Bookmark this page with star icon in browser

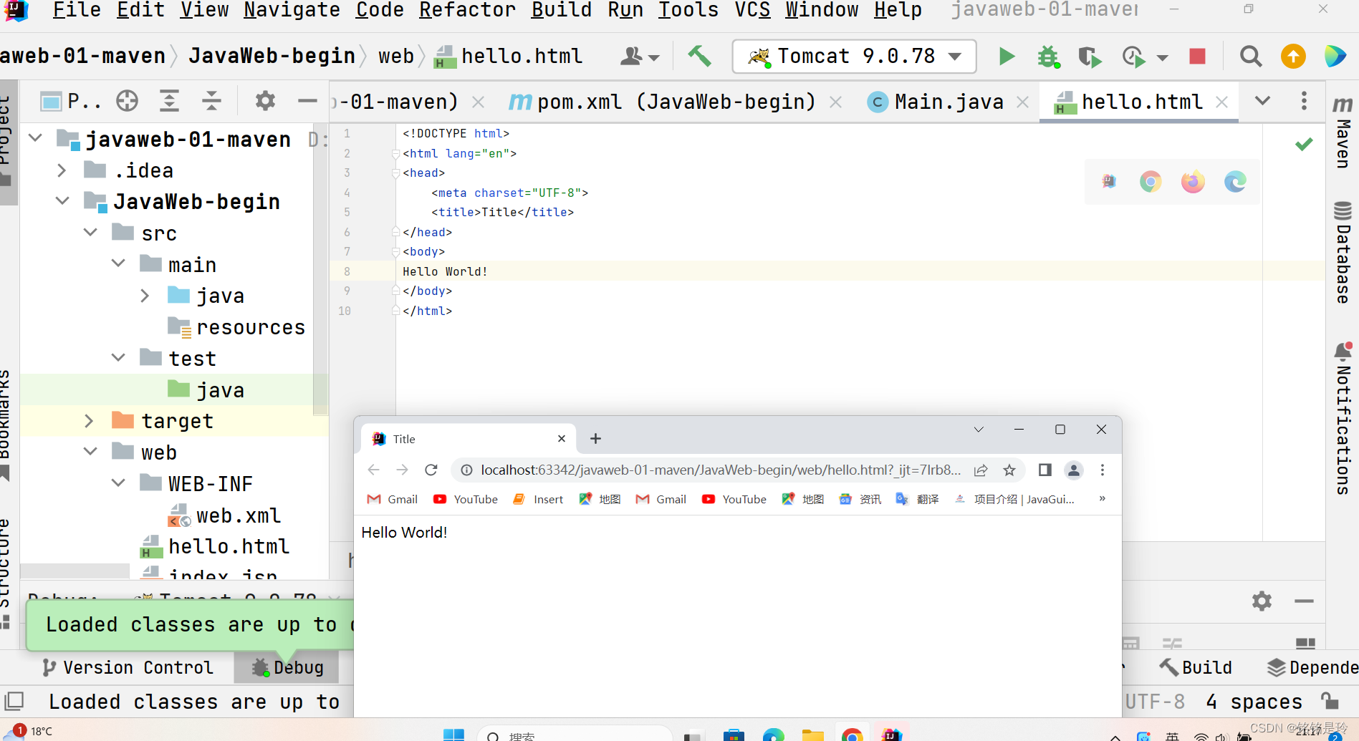pos(1009,470)
